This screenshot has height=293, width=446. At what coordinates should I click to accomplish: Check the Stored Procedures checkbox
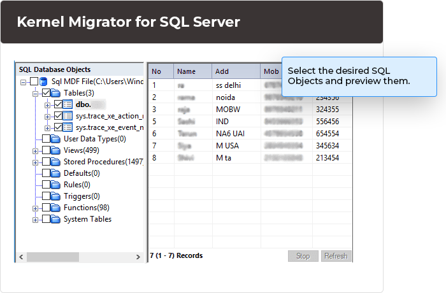[x=46, y=162]
